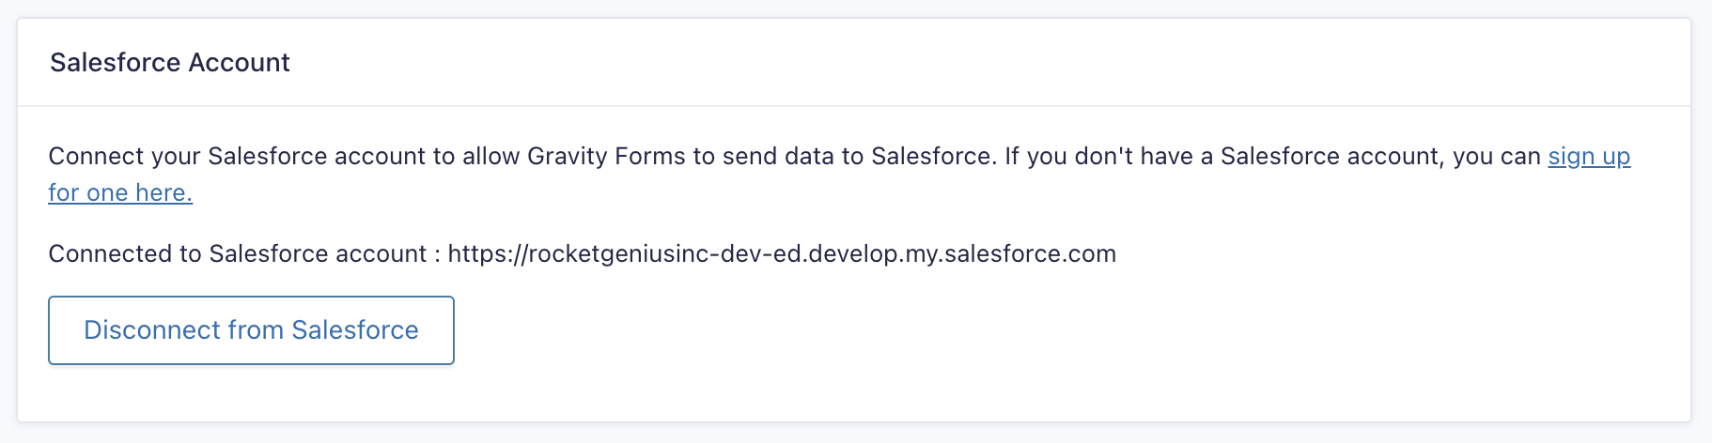The image size is (1712, 443).
Task: Click the "https://" prefix of the URL
Action: (x=487, y=254)
